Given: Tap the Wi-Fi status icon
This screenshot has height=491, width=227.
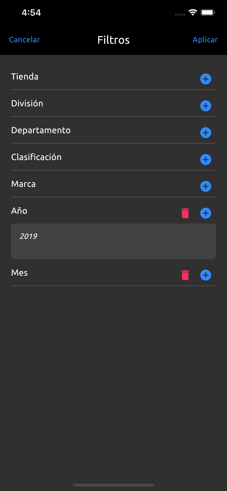Looking at the screenshot, I should [193, 12].
